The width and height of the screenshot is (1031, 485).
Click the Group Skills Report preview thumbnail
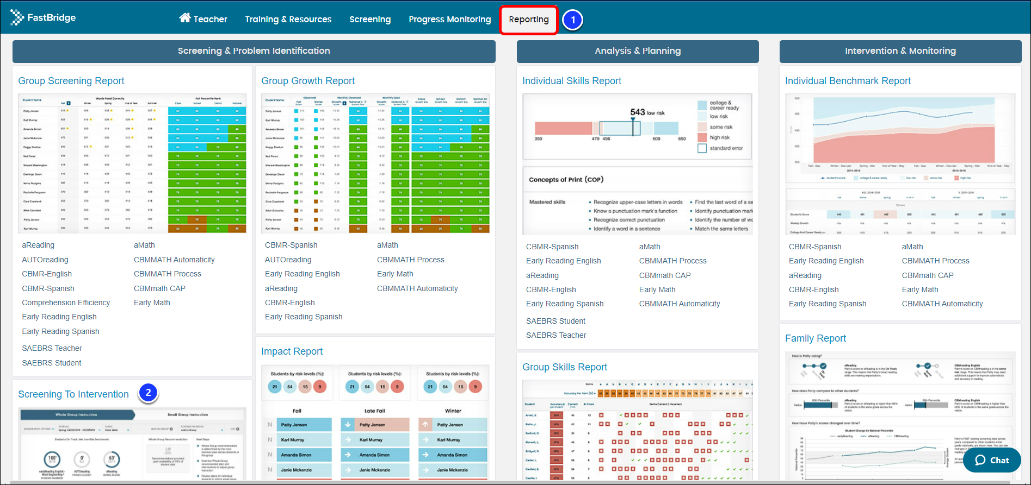pos(638,430)
